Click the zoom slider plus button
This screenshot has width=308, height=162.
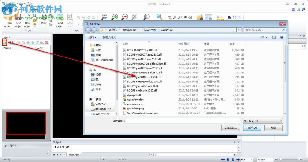coord(300,160)
